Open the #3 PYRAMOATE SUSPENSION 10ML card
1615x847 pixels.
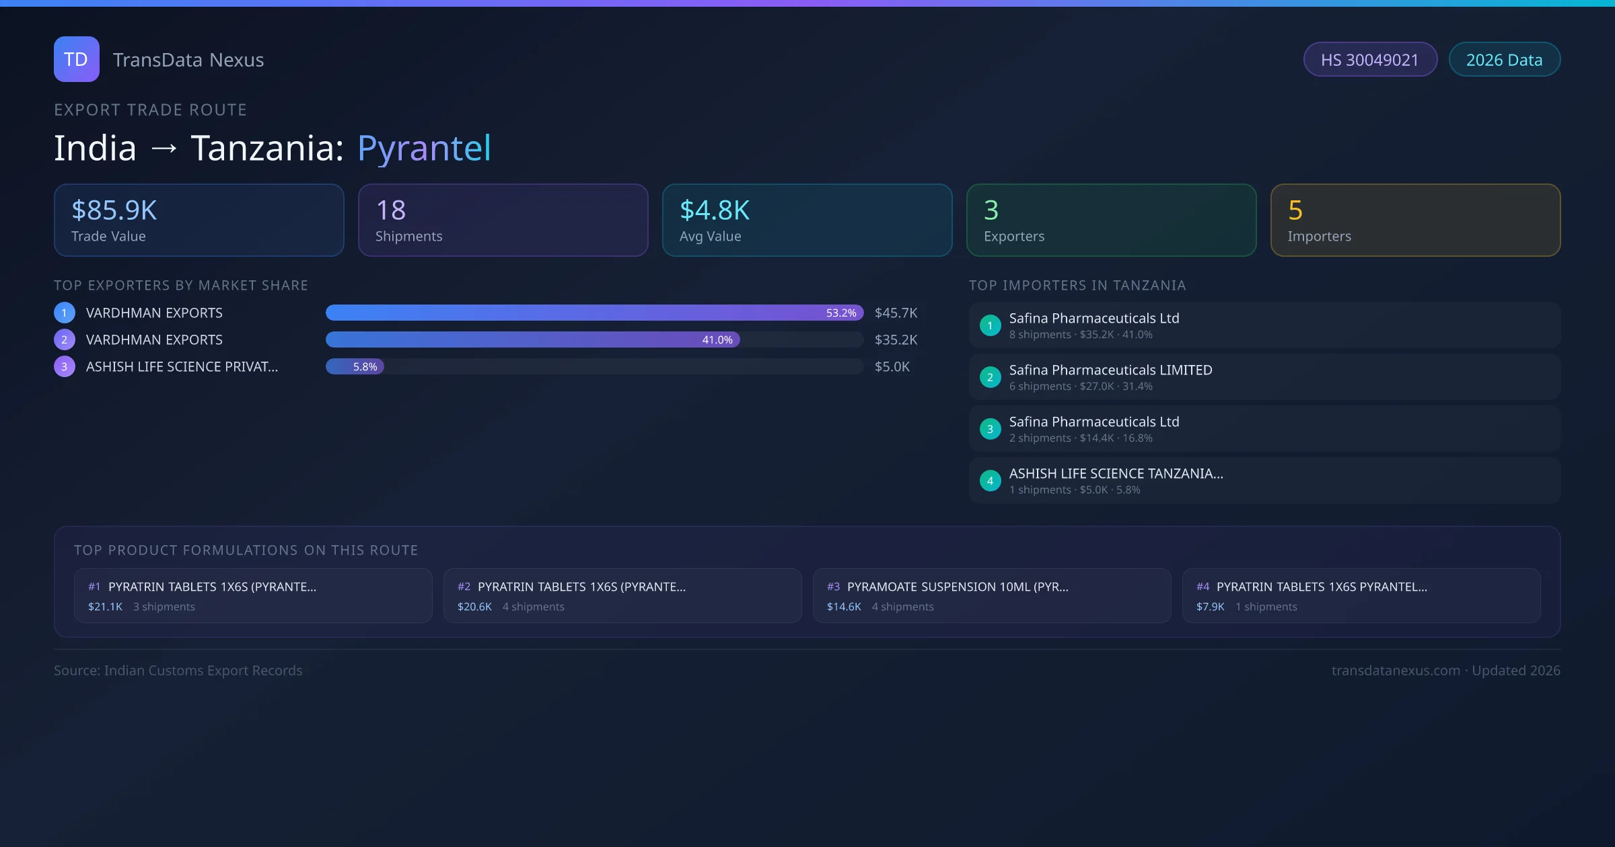991,596
